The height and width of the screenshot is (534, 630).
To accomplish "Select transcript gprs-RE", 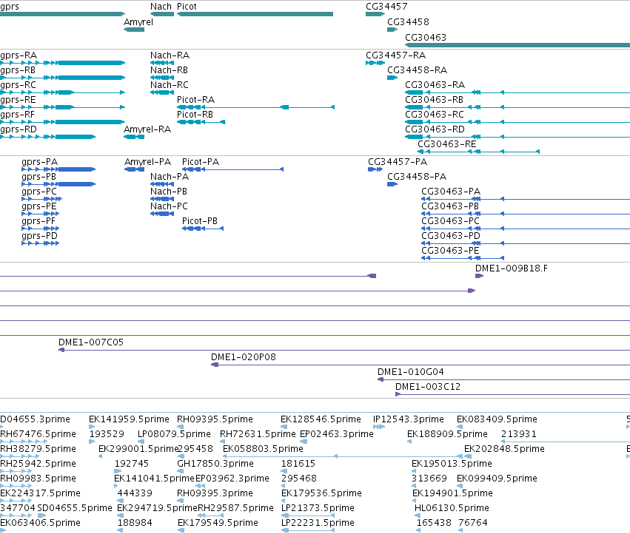I will coord(62,107).
